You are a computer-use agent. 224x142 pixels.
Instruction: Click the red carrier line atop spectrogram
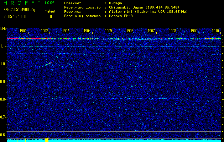tap(114, 39)
